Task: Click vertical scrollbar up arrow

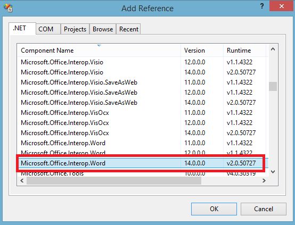Action: pos(273,49)
